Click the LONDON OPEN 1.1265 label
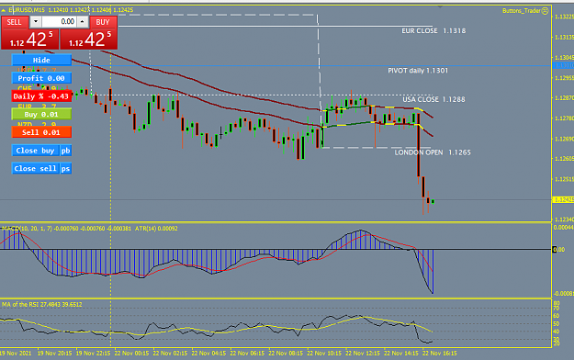Viewport: 574px width, 360px height. (x=433, y=152)
